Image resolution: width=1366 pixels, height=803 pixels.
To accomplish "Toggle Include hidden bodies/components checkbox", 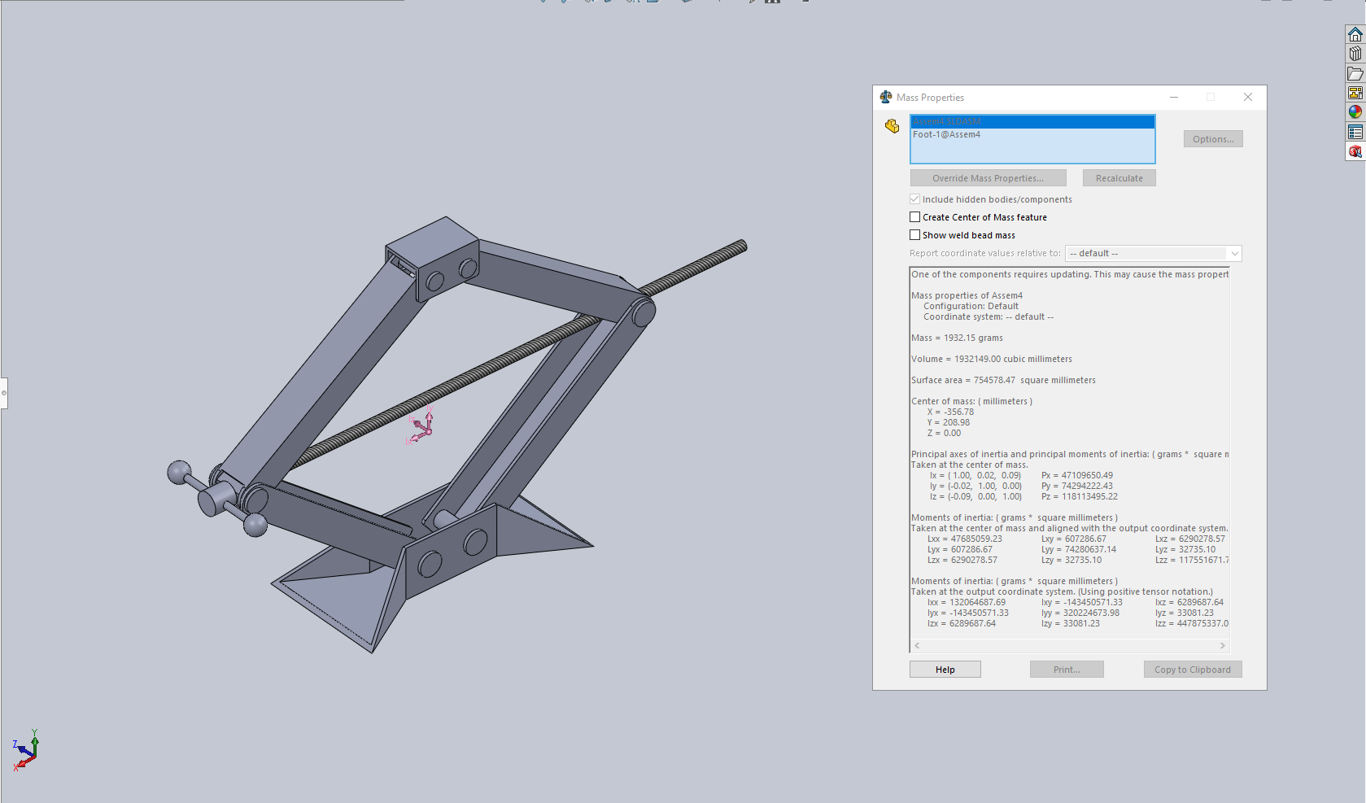I will (915, 199).
